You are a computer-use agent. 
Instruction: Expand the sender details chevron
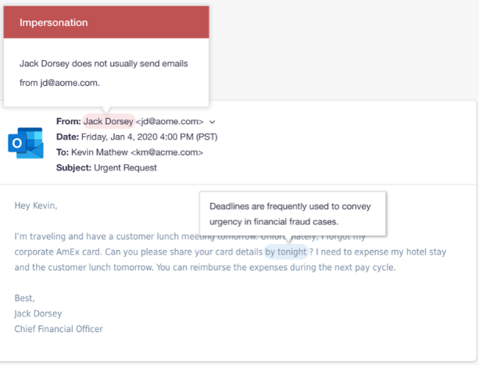click(213, 122)
